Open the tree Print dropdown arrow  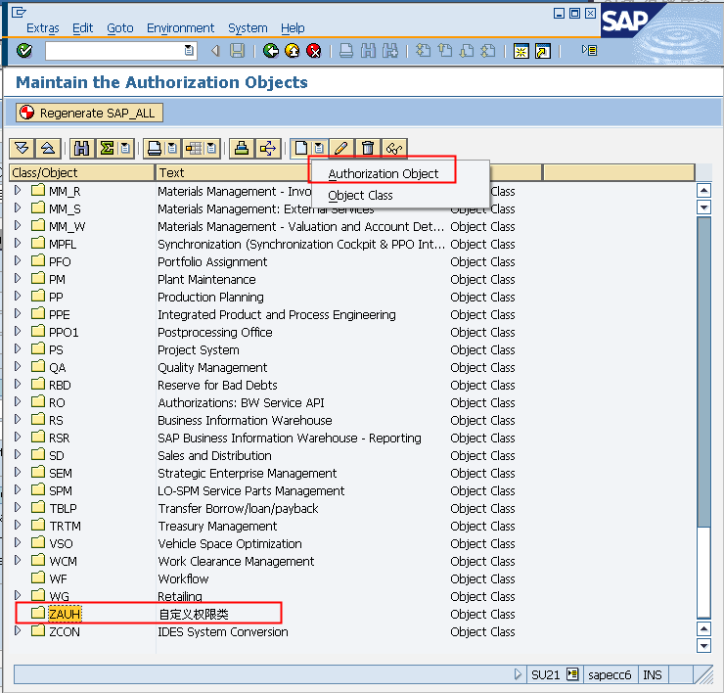[173, 149]
